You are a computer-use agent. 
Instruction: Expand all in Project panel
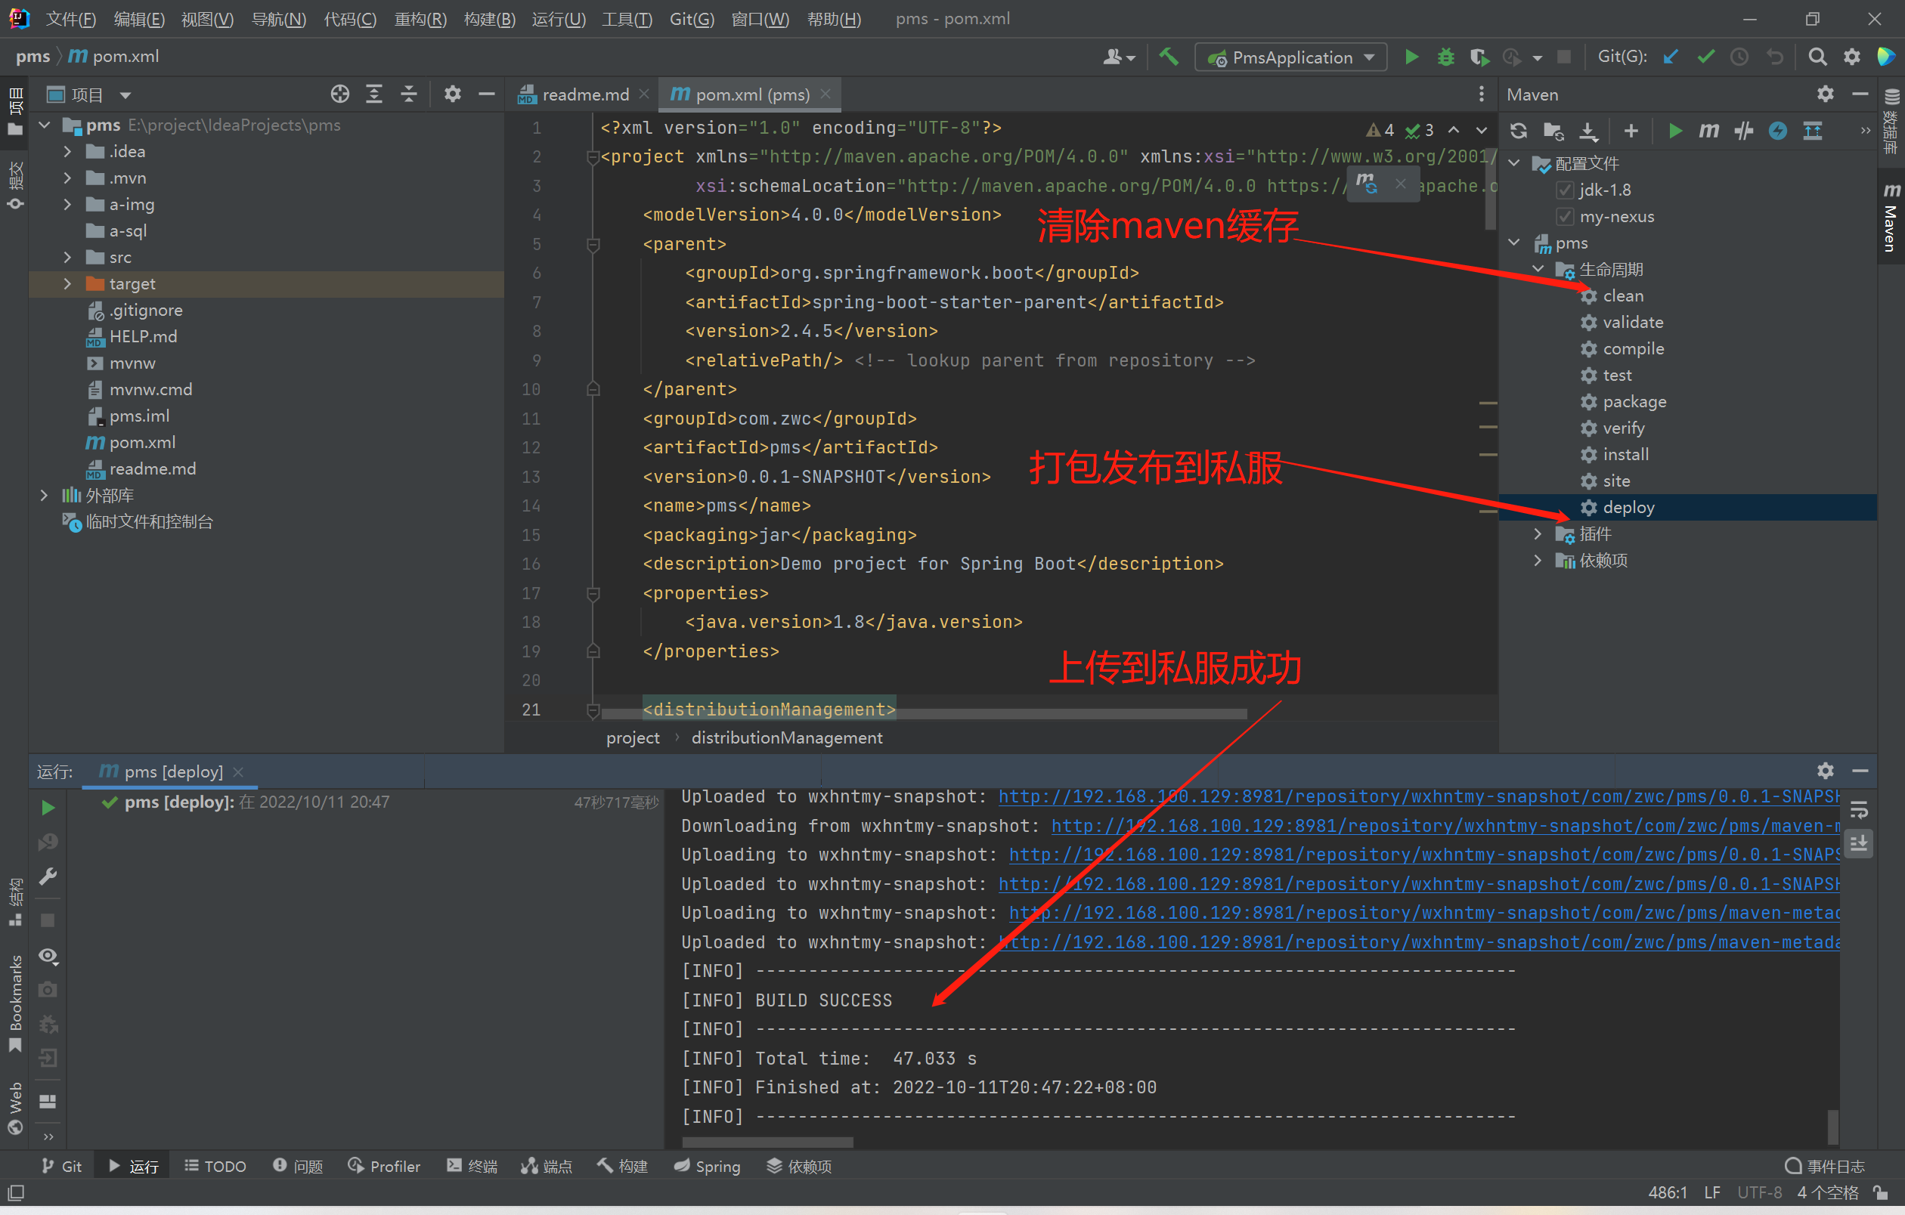coord(374,94)
